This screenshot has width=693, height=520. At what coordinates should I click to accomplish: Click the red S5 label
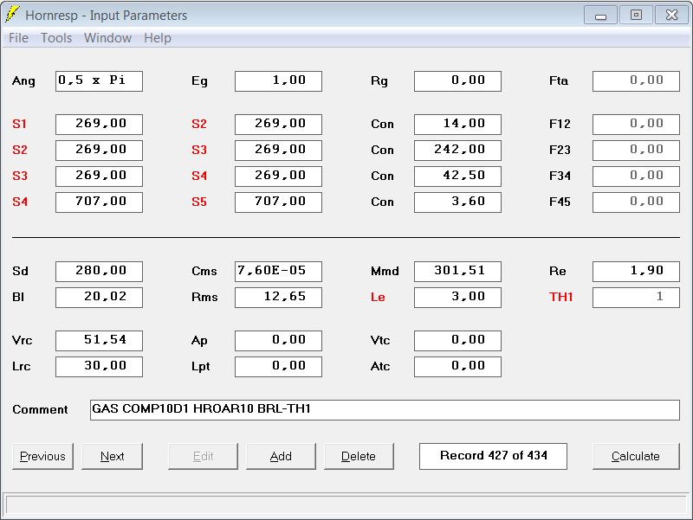tap(199, 202)
